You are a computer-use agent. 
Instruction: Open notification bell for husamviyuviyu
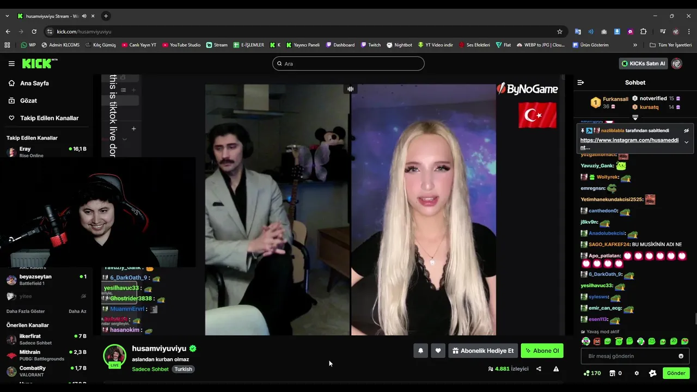click(420, 351)
